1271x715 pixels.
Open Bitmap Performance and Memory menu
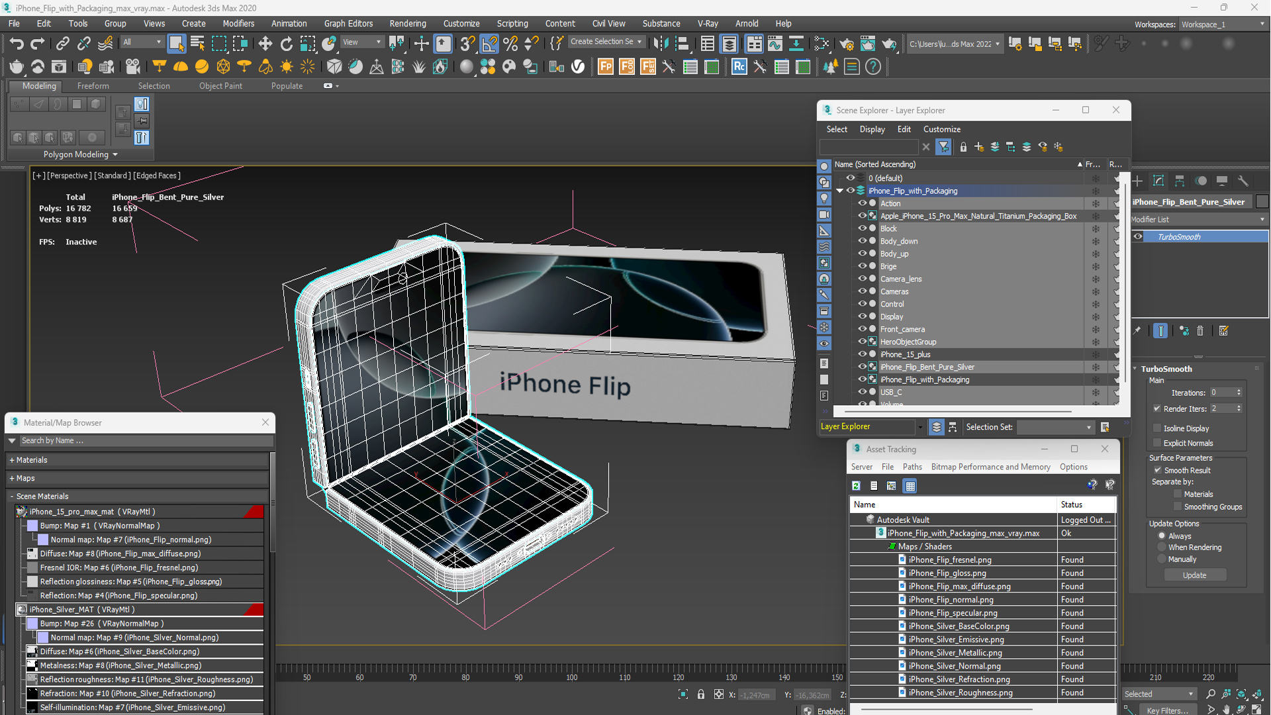(x=990, y=467)
